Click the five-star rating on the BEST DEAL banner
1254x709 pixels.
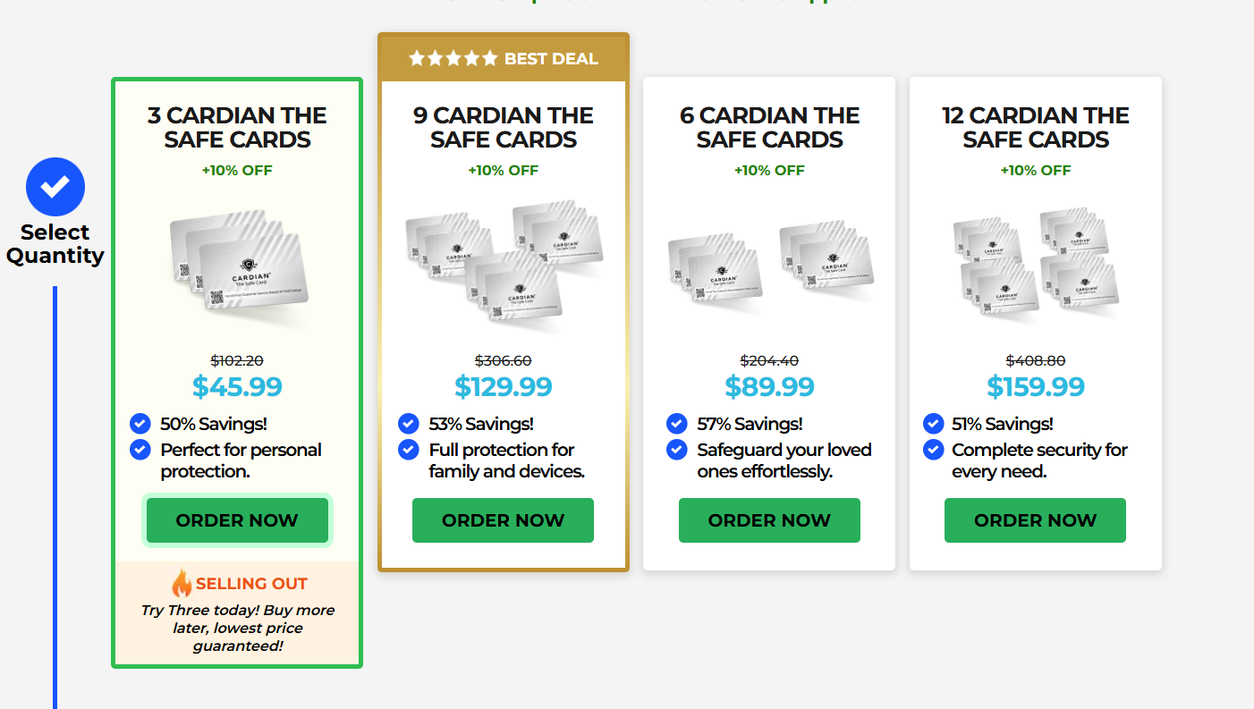[454, 58]
